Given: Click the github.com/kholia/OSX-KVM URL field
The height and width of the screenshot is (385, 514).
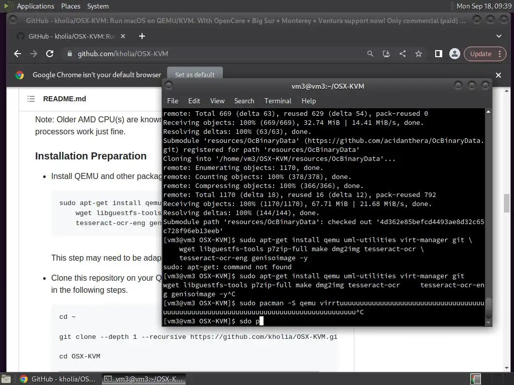Looking at the screenshot, I should [122, 54].
